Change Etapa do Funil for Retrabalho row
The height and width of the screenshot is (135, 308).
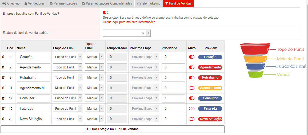pos(67,77)
